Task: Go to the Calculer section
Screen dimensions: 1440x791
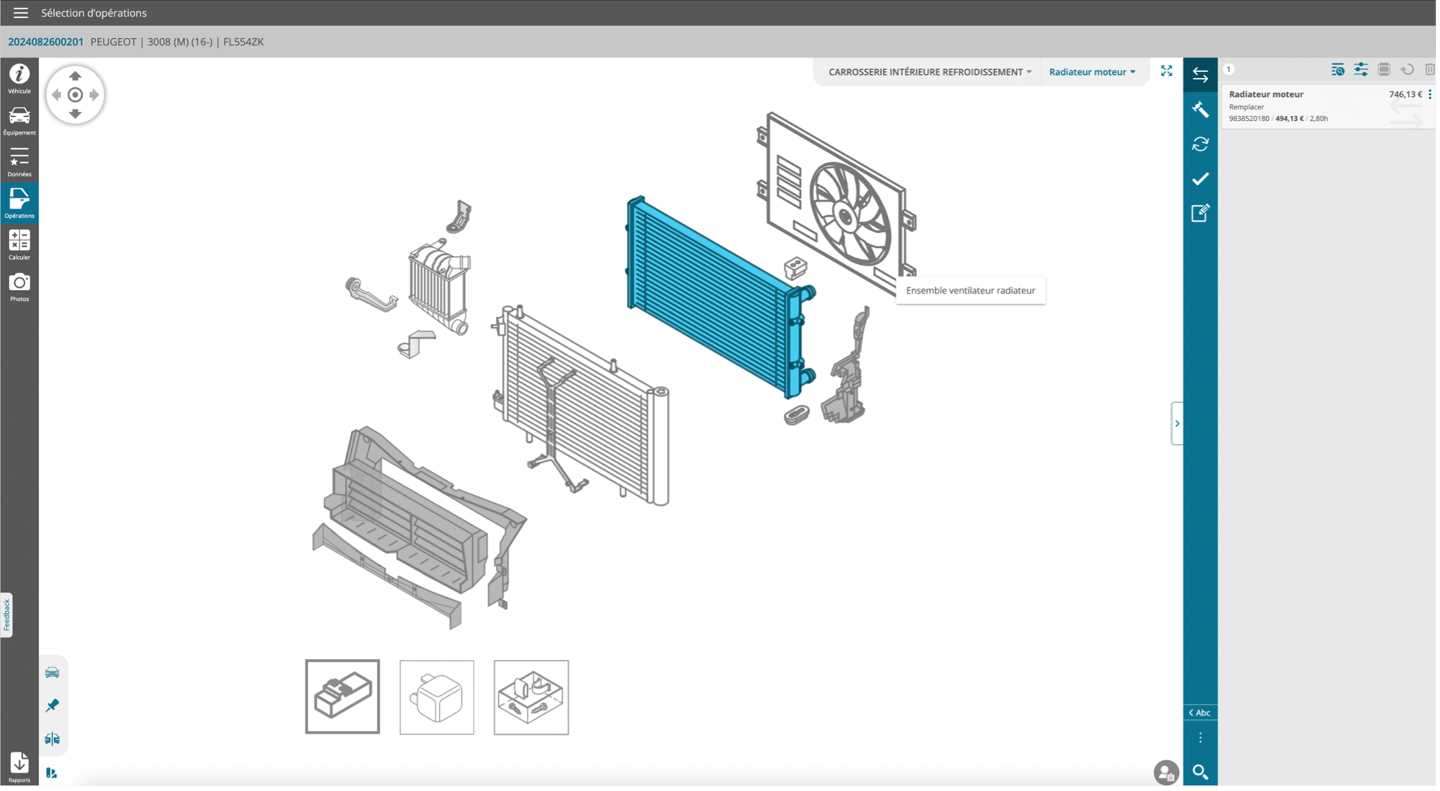Action: (x=19, y=245)
